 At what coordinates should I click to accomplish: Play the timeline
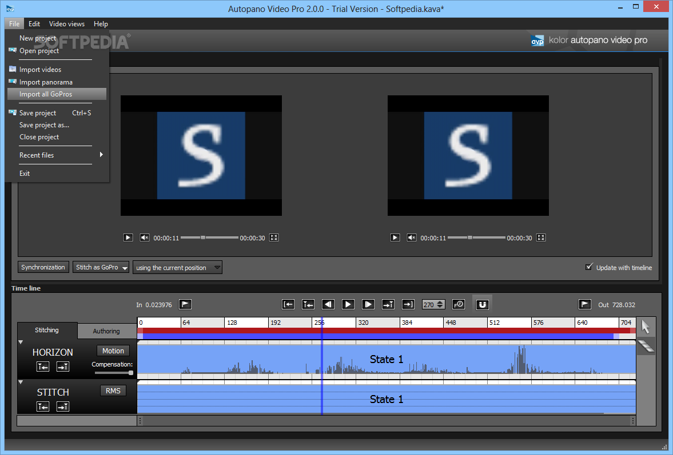click(x=348, y=304)
